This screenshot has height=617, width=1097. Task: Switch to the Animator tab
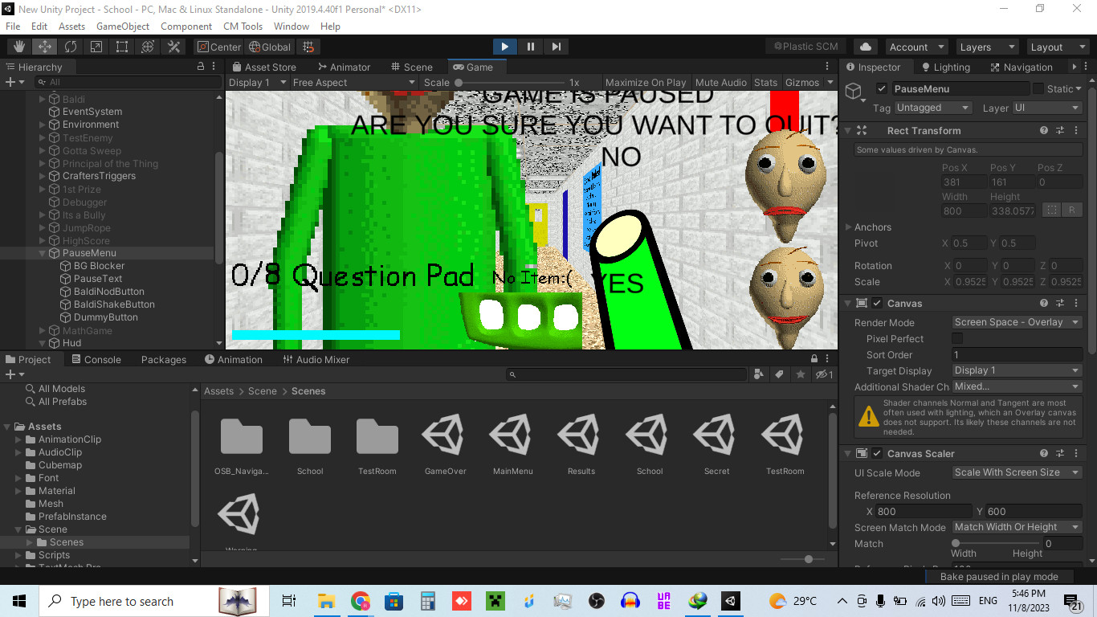point(344,67)
